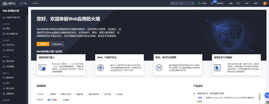269x104 pixels.
Task: Expand the 支持 dropdown menu
Action: tap(248, 3)
